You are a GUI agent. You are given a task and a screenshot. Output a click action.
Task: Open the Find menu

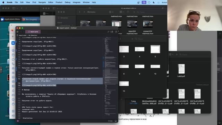tap(34, 2)
